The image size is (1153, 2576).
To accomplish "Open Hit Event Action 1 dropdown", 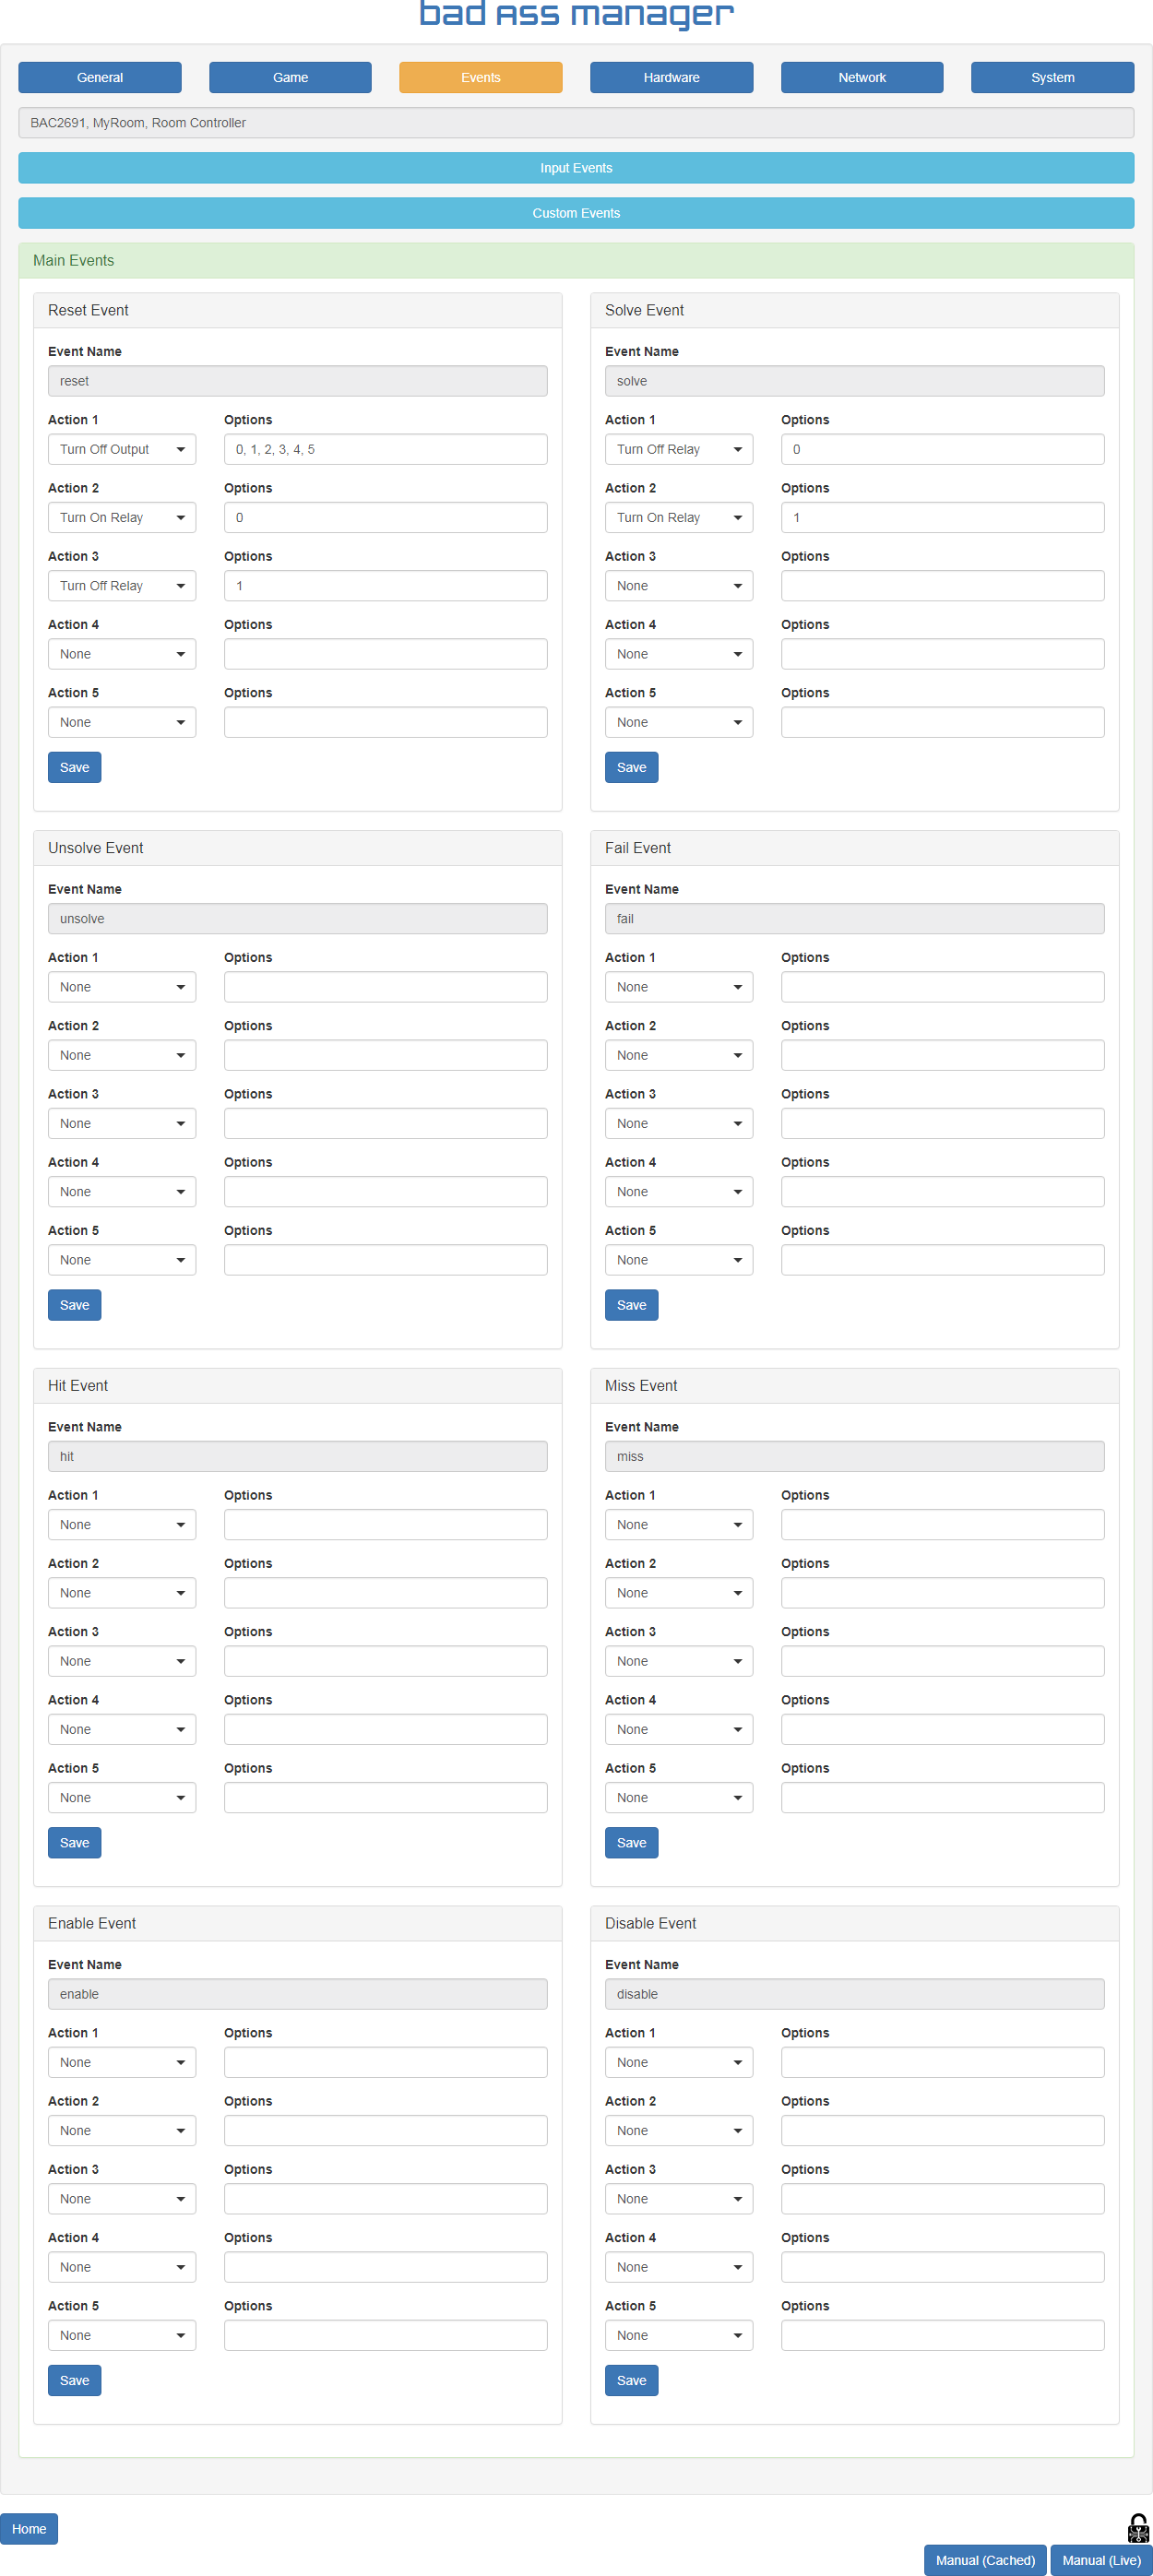I will [122, 1524].
